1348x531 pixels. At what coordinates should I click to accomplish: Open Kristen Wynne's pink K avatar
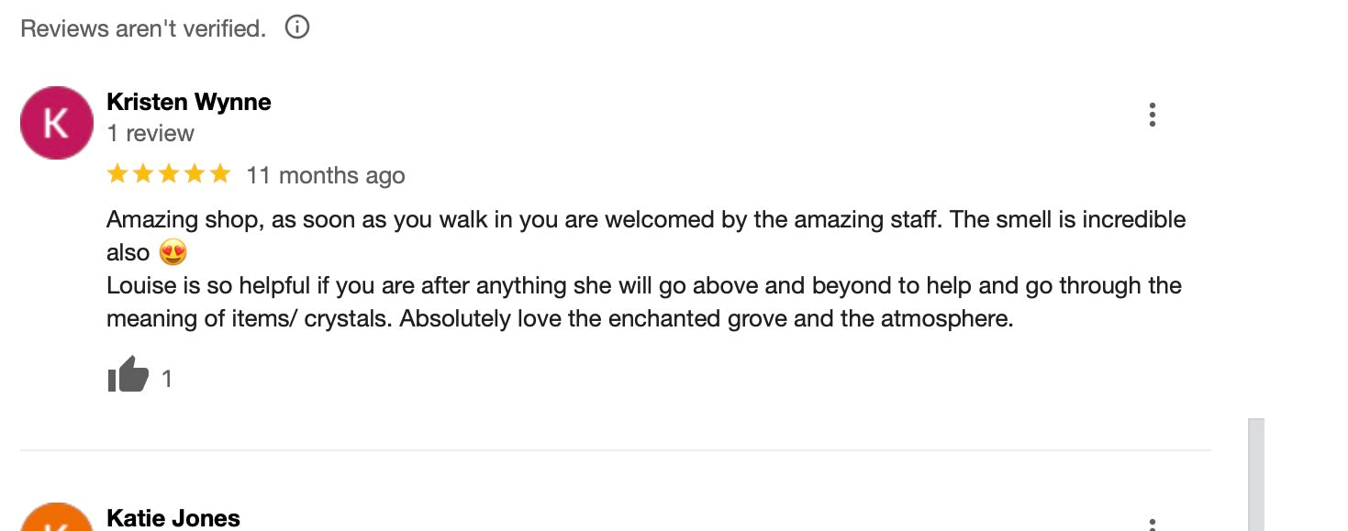pyautogui.click(x=57, y=123)
